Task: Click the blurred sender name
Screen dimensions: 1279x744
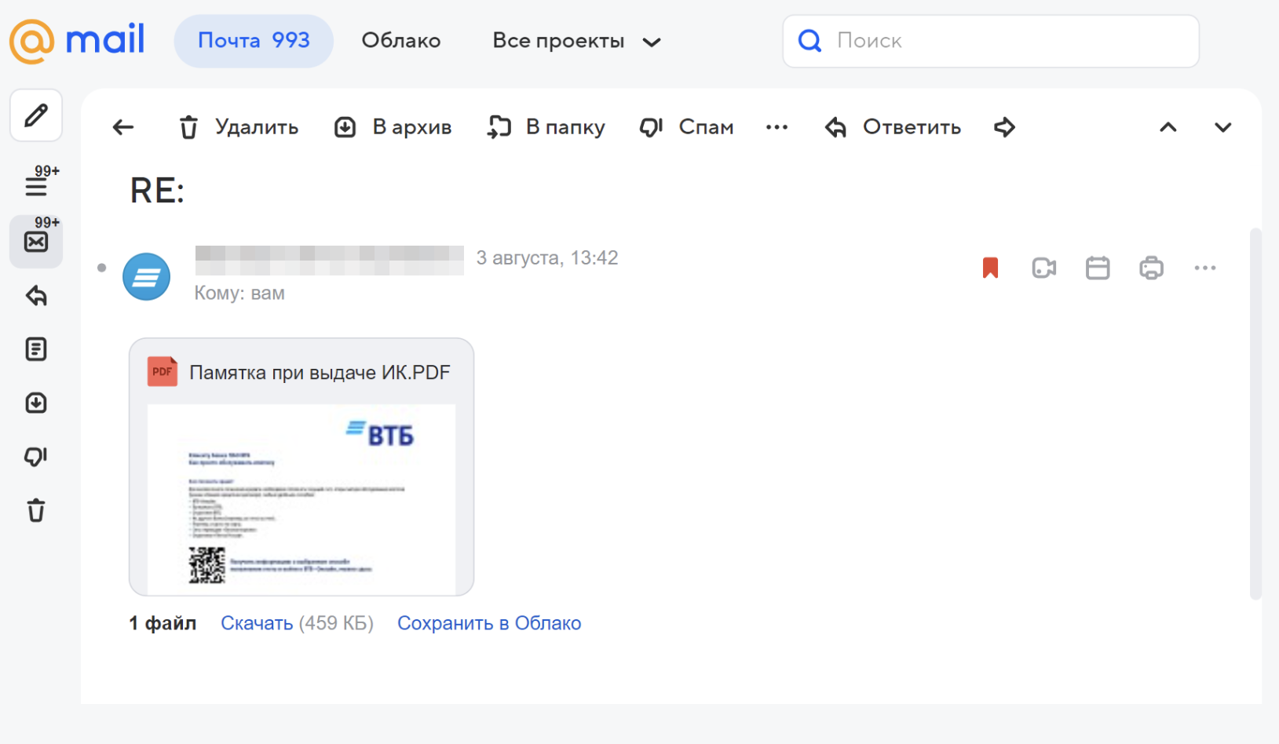Action: tap(329, 260)
